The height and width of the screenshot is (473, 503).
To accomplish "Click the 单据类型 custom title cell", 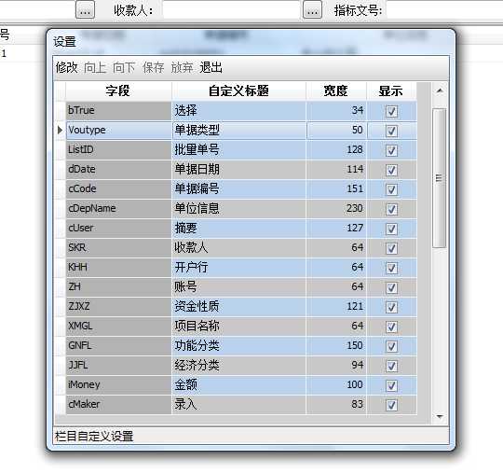I will 239,130.
